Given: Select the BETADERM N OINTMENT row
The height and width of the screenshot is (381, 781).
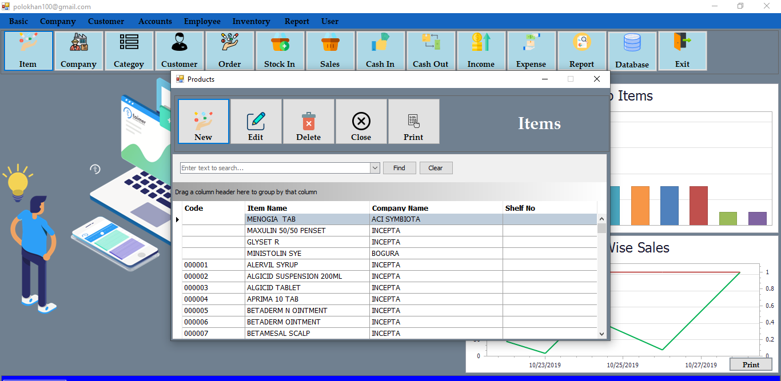Looking at the screenshot, I should pyautogui.click(x=389, y=311).
